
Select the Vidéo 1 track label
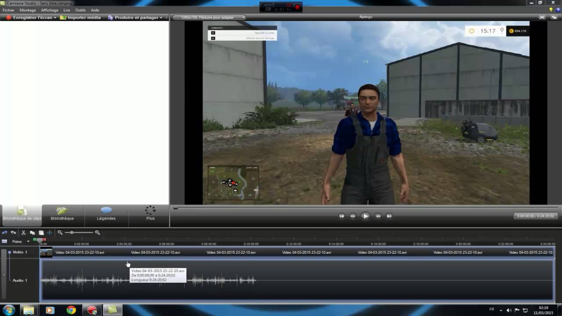(20, 252)
